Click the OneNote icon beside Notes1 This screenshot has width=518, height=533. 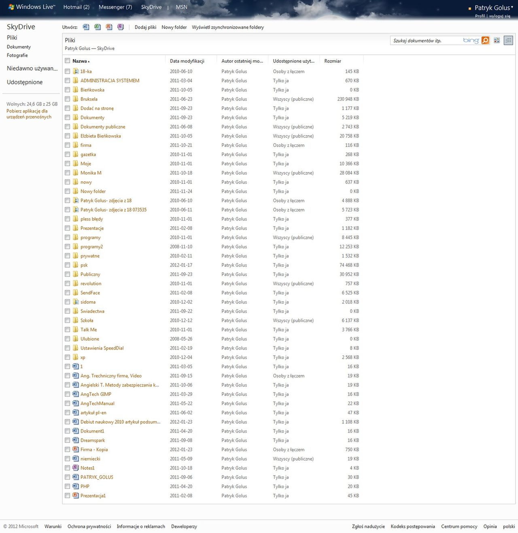pos(76,468)
